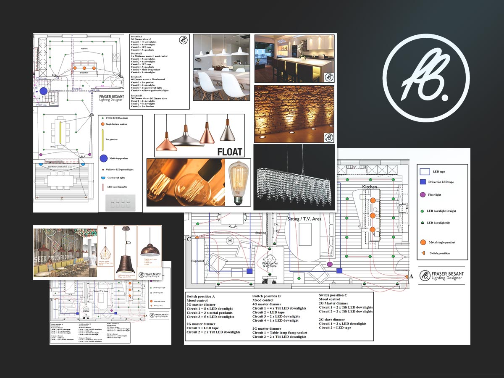Click the LED downlight tilt legend symbol

(x=423, y=223)
